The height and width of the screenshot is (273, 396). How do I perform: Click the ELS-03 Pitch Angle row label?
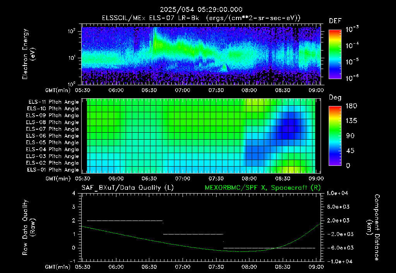point(53,157)
